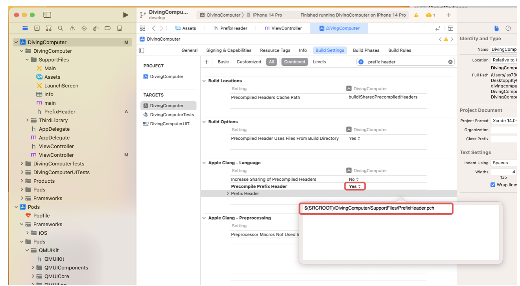Collapse Apple Clang - Preprocessing section

click(204, 218)
